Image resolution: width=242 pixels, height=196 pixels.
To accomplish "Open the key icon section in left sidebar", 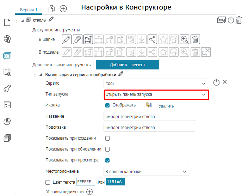I will (7, 88).
